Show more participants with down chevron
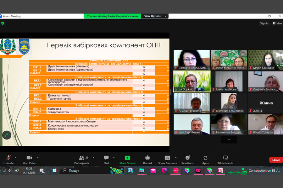Screen dimensions: 283x188 (x=229, y=140)
